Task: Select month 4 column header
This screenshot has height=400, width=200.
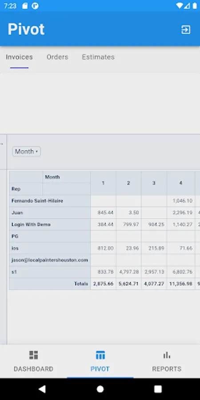Action: click(180, 183)
